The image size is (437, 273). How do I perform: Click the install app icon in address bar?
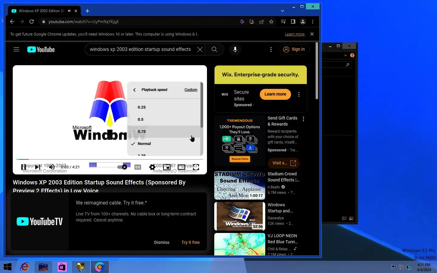(252, 22)
